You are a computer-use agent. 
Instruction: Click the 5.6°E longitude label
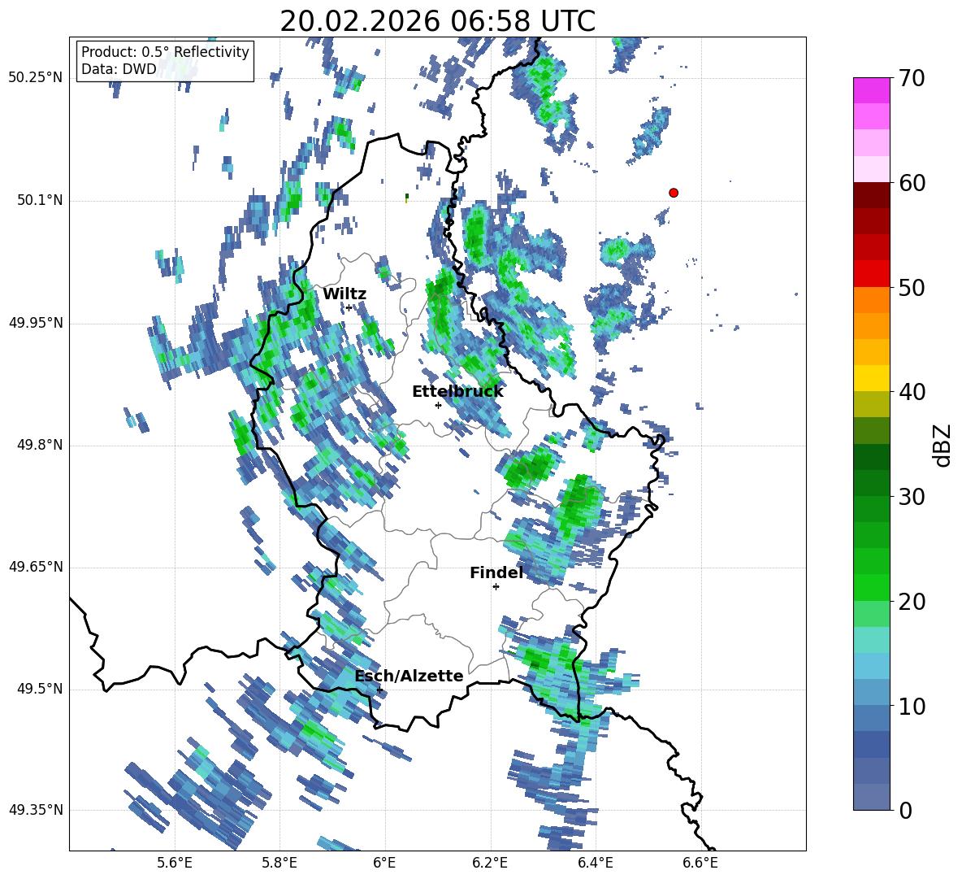point(174,863)
